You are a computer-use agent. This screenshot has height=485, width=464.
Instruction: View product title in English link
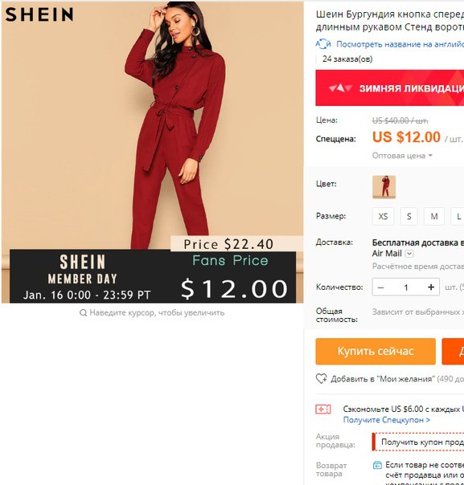(x=400, y=44)
